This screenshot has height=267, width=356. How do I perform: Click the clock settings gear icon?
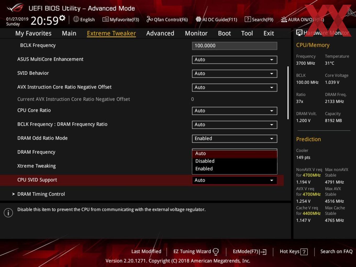click(62, 18)
